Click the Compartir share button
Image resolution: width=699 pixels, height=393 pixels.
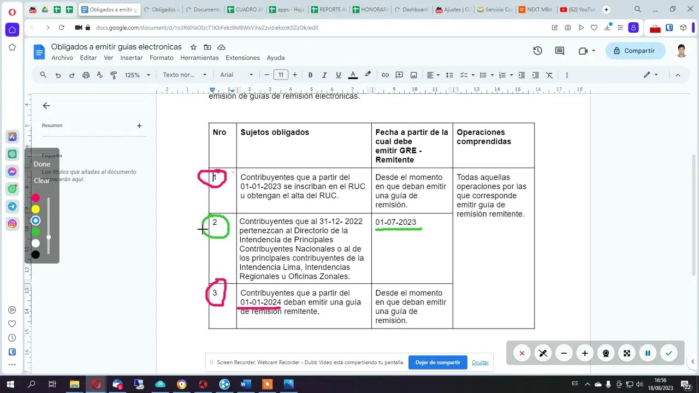point(636,51)
